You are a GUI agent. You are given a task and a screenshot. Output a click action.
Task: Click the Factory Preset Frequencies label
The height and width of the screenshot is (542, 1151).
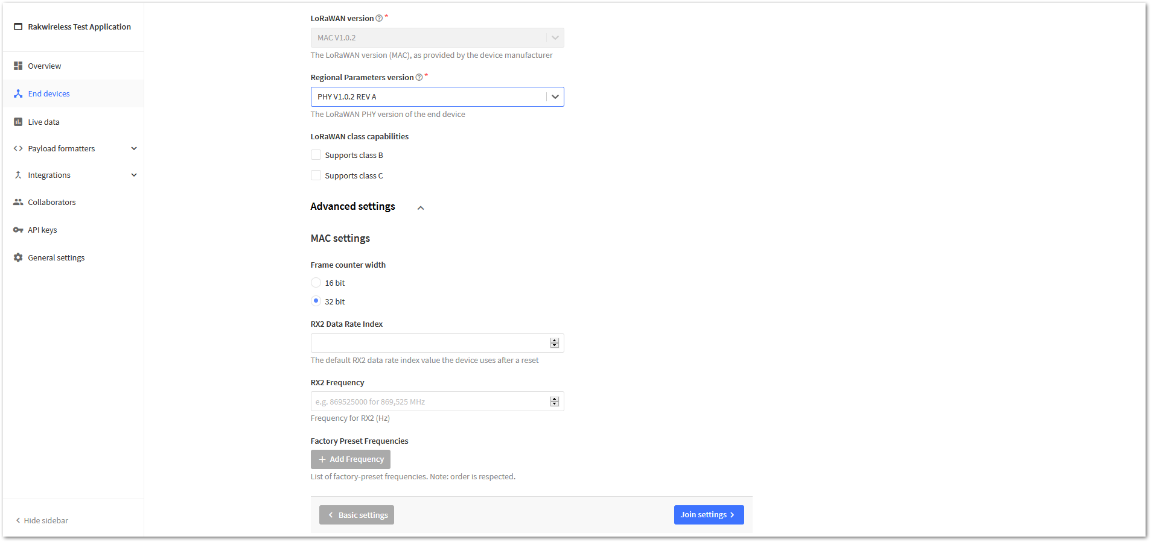tap(359, 441)
